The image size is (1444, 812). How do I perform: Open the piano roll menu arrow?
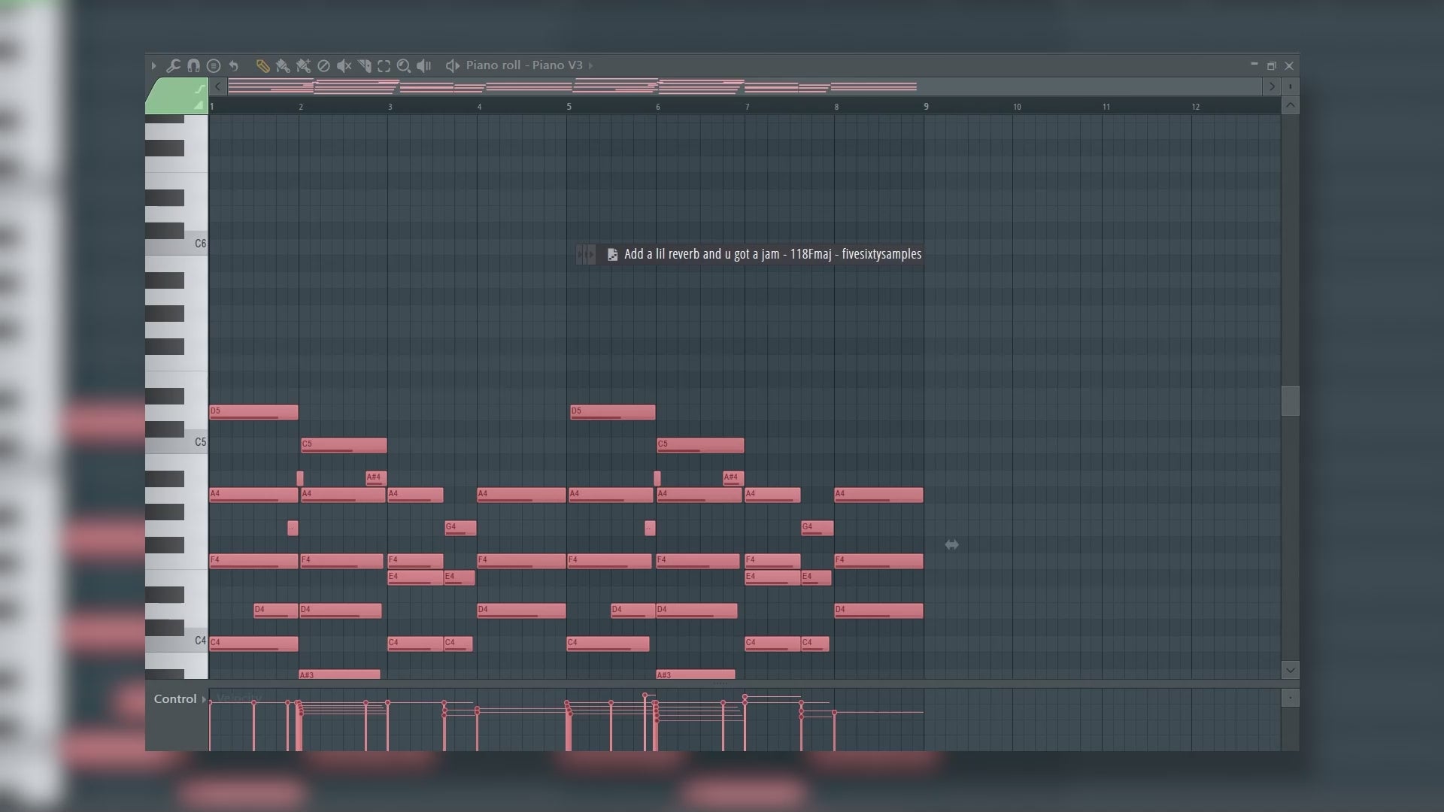(x=153, y=65)
